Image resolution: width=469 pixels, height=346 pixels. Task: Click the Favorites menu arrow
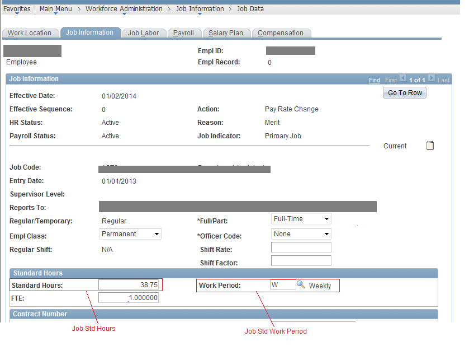point(17,12)
